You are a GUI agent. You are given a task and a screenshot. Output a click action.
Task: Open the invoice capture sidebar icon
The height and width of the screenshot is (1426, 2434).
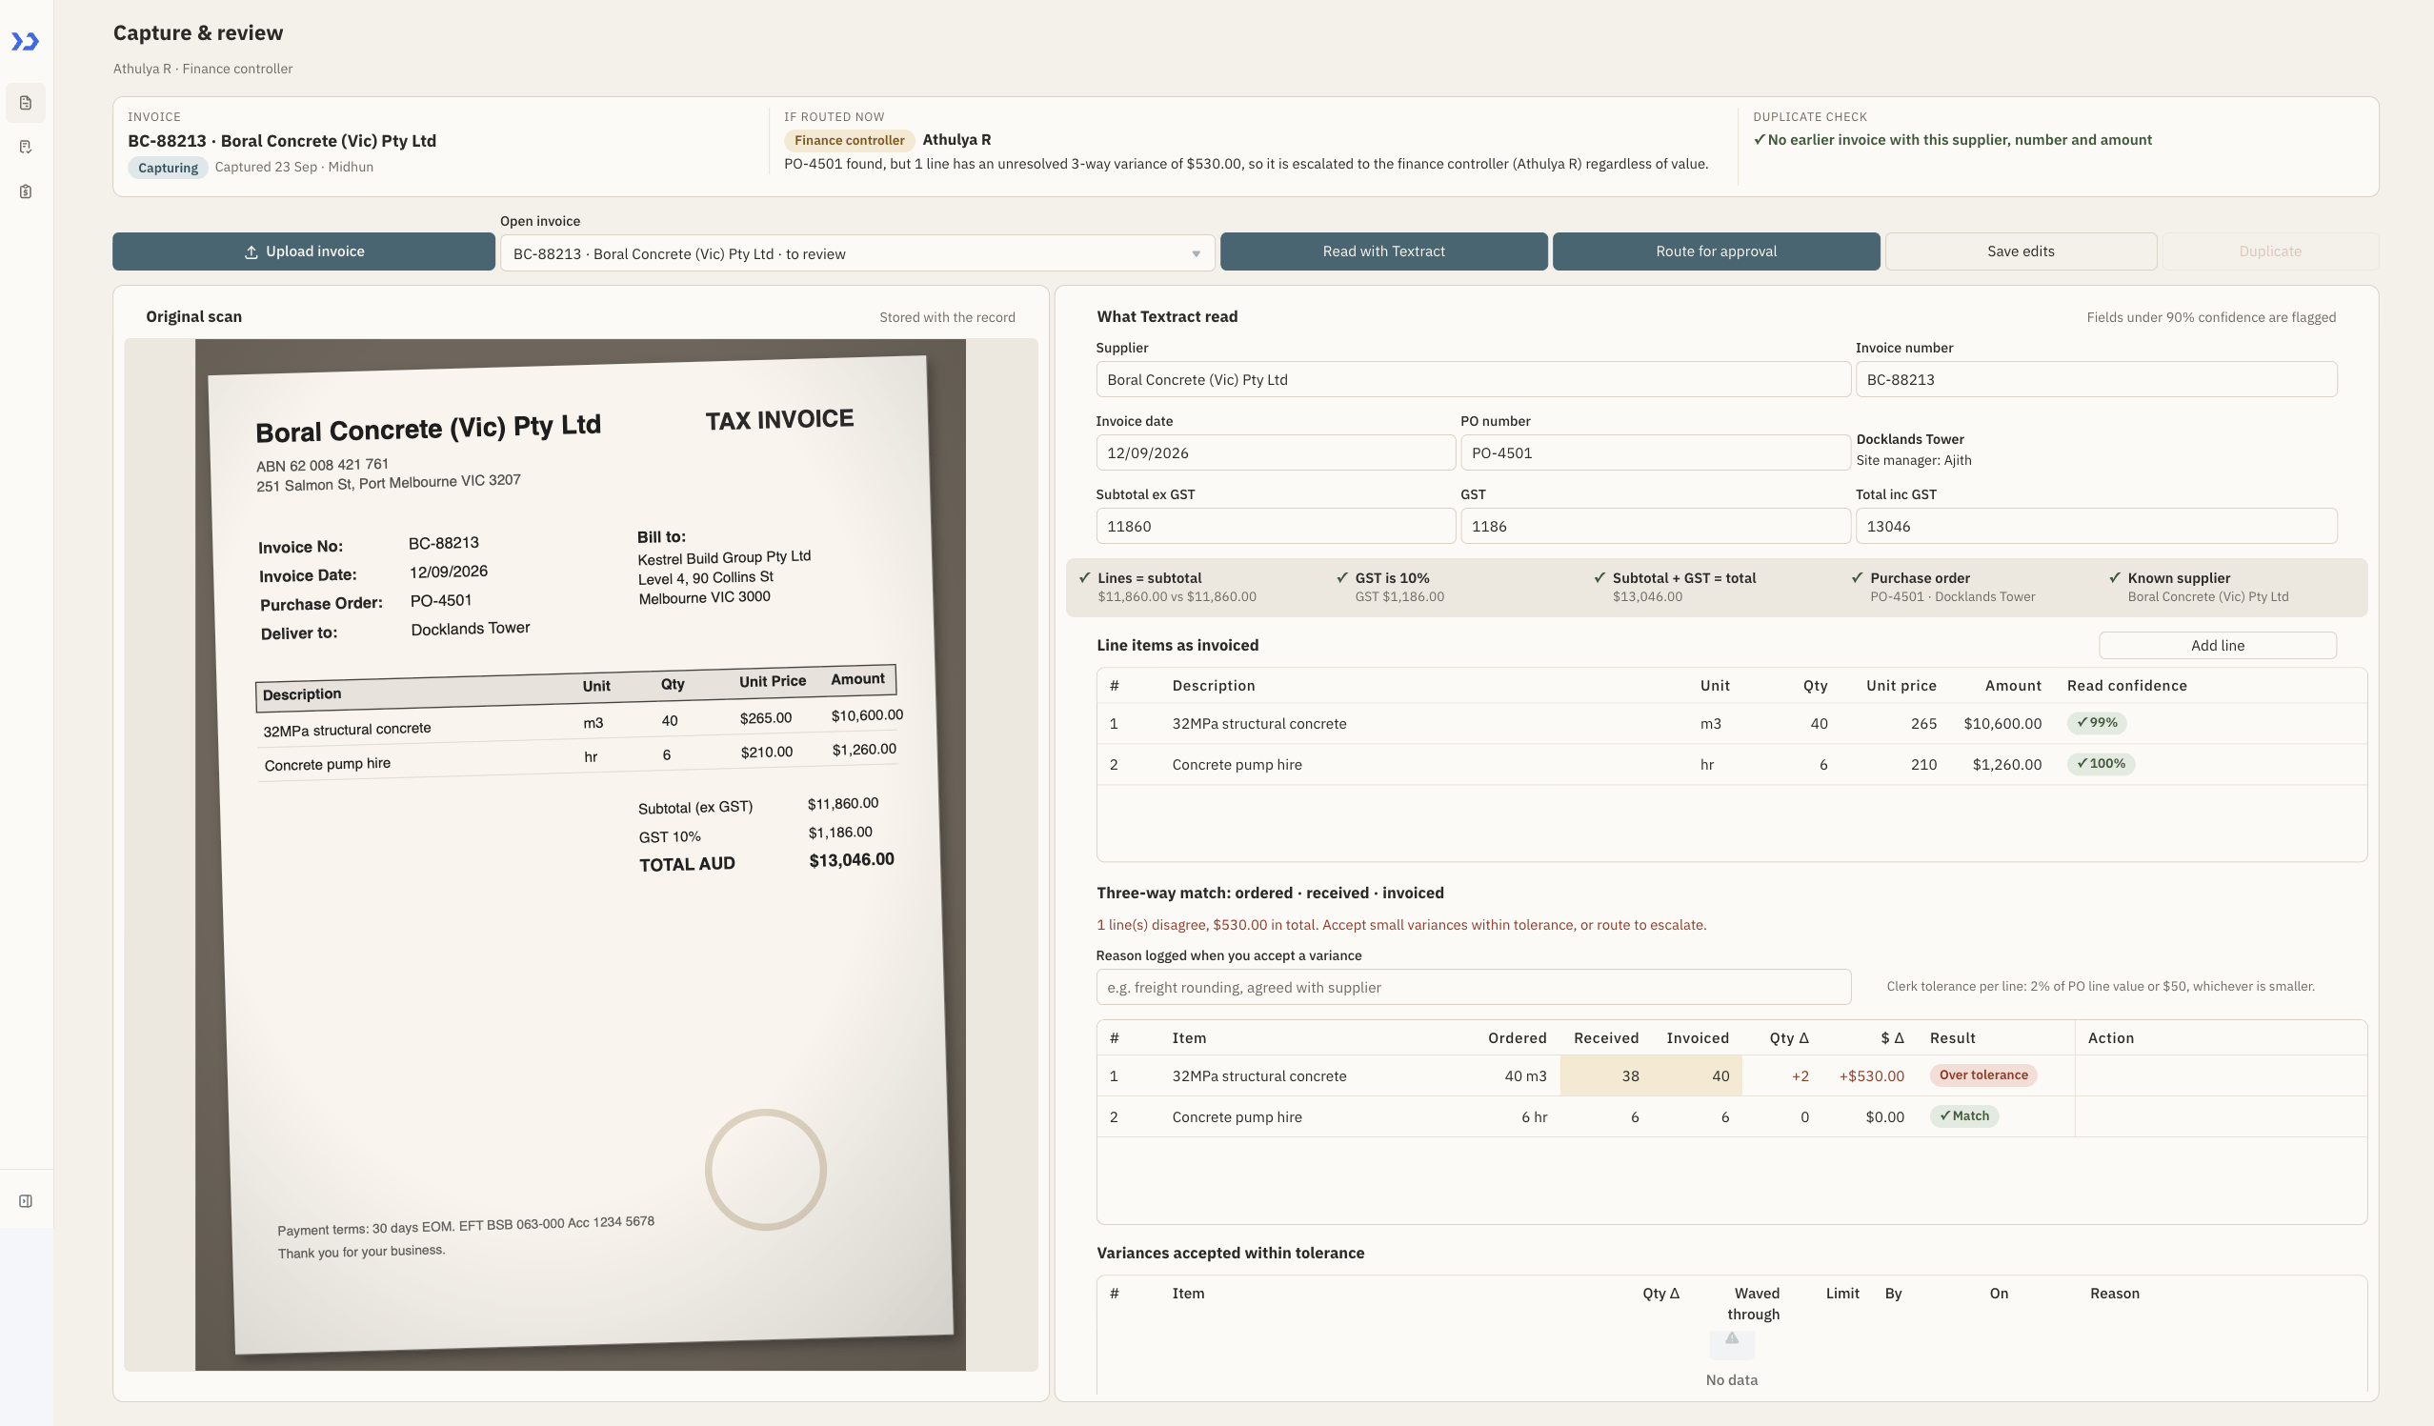coord(26,103)
